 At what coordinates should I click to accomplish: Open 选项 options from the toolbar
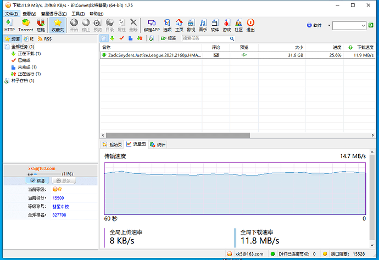pos(168,25)
